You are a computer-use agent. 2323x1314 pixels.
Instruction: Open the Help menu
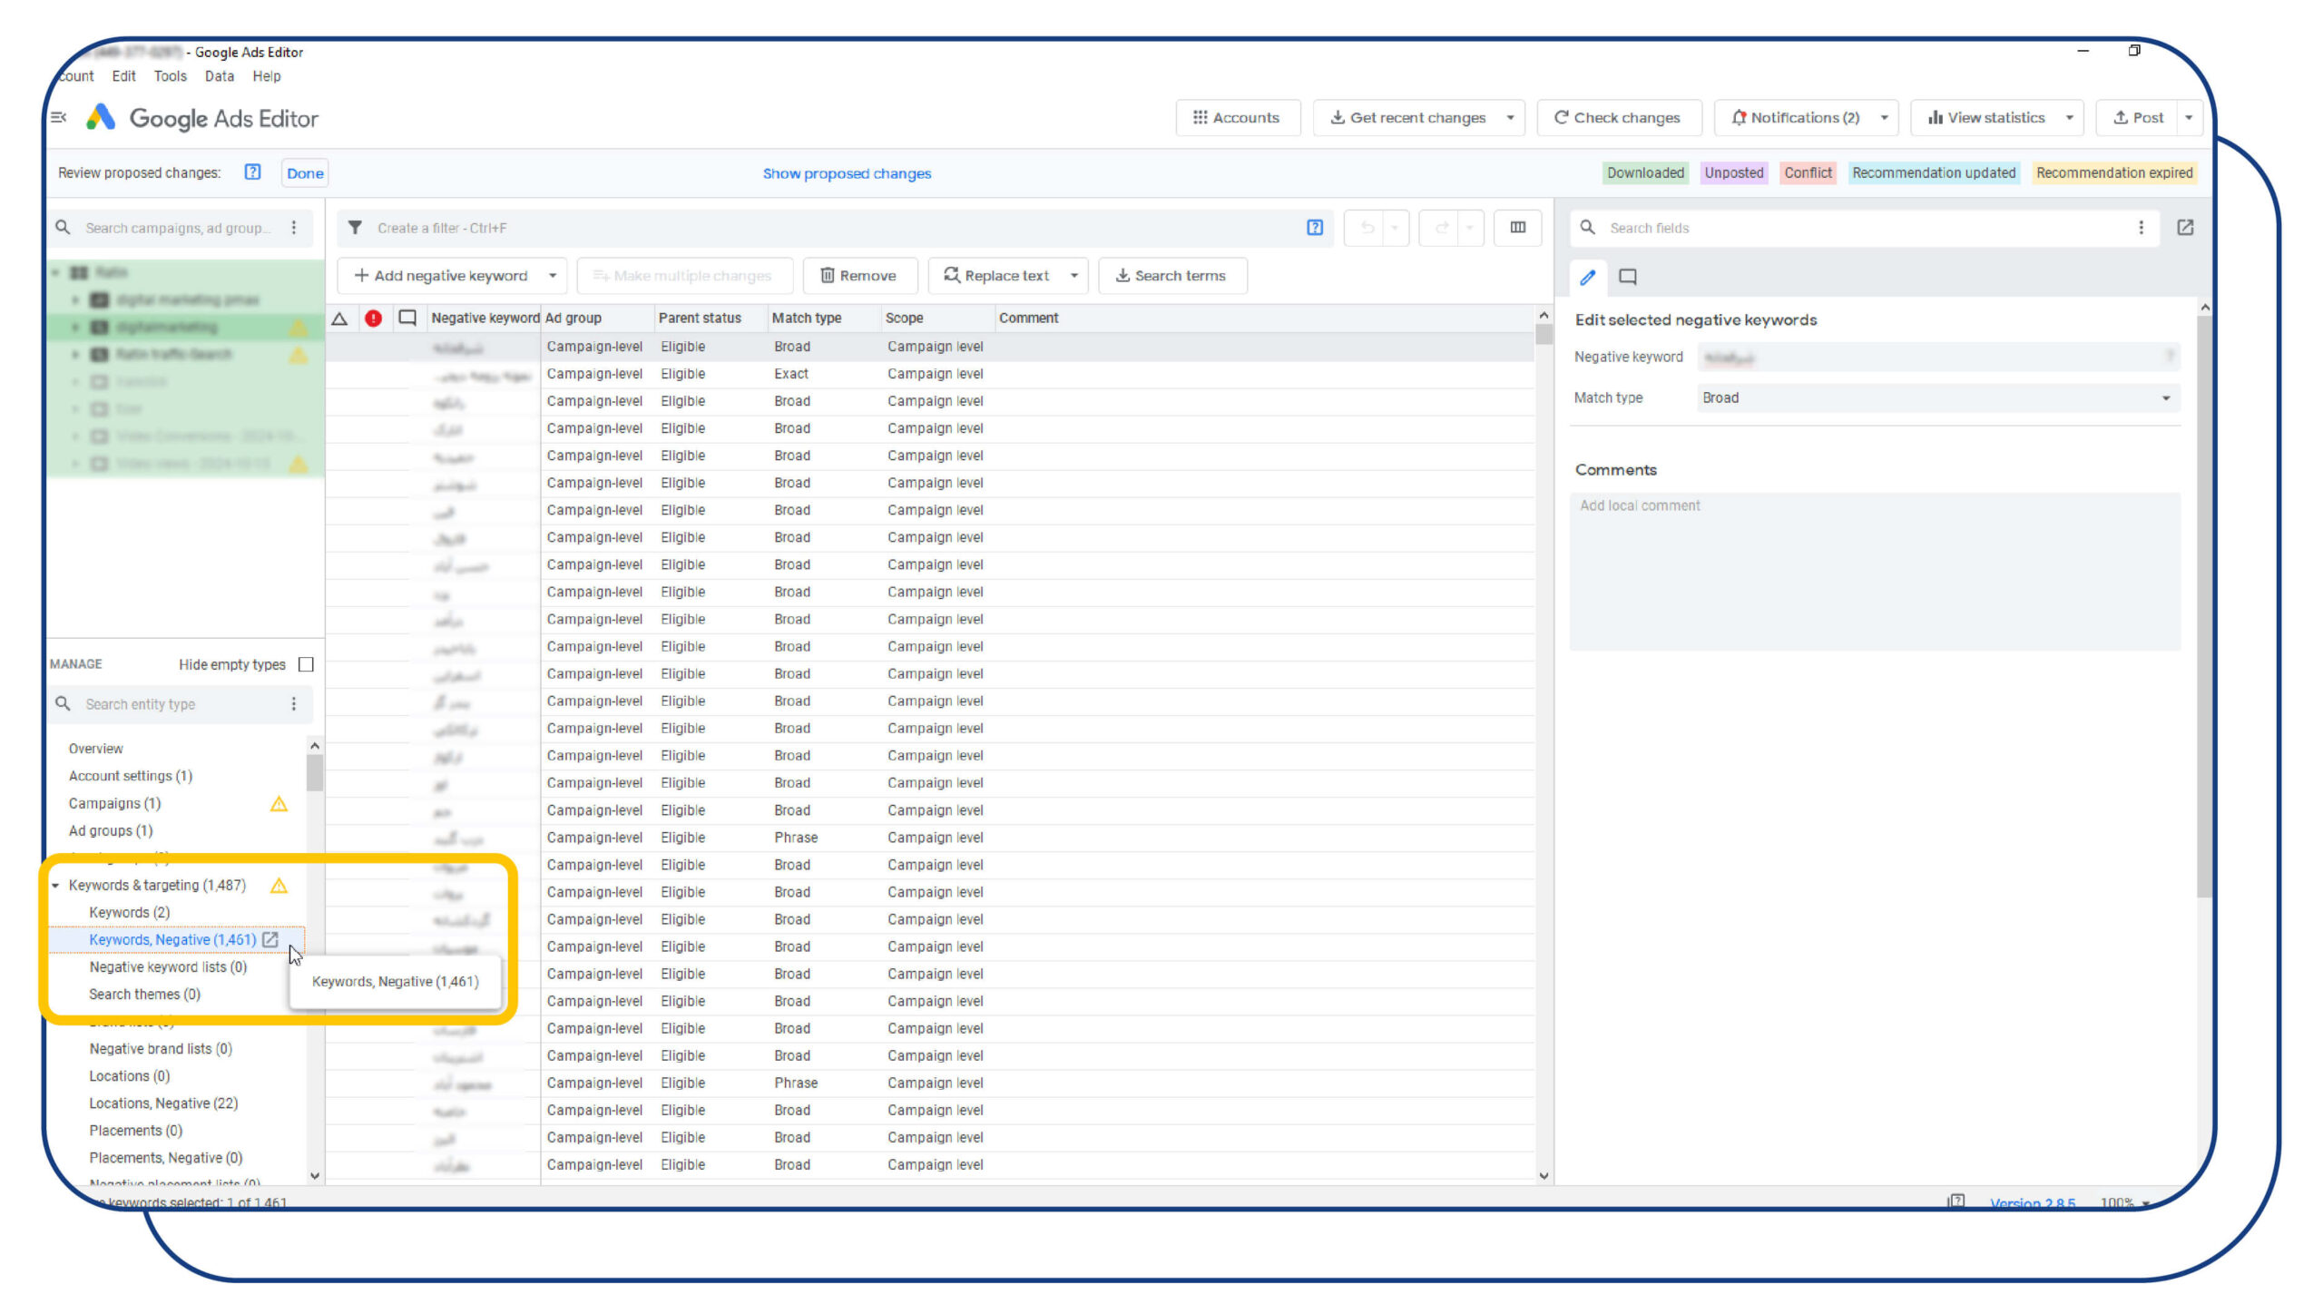pyautogui.click(x=266, y=76)
